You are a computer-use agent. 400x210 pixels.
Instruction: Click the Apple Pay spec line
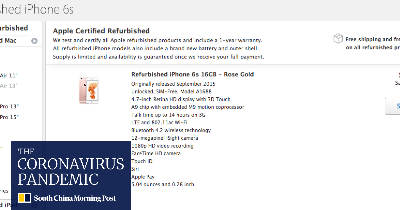(x=143, y=177)
